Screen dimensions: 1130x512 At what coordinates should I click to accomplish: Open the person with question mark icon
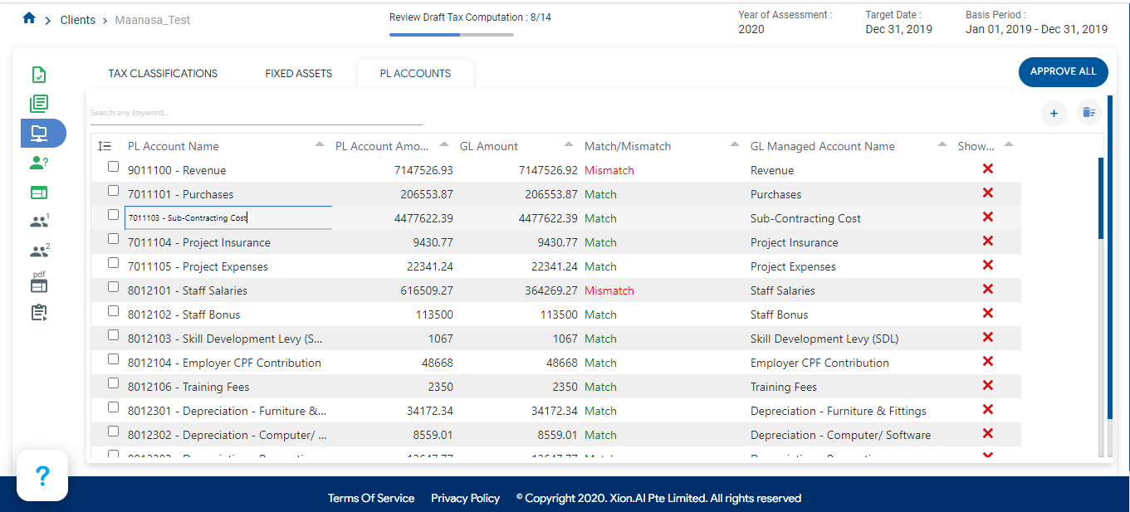coord(39,163)
